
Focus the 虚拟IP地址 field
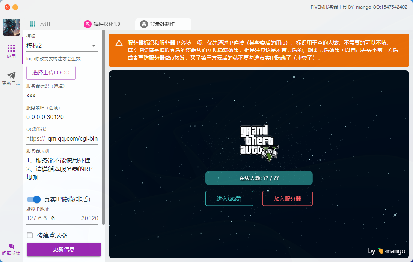[x=62, y=219]
